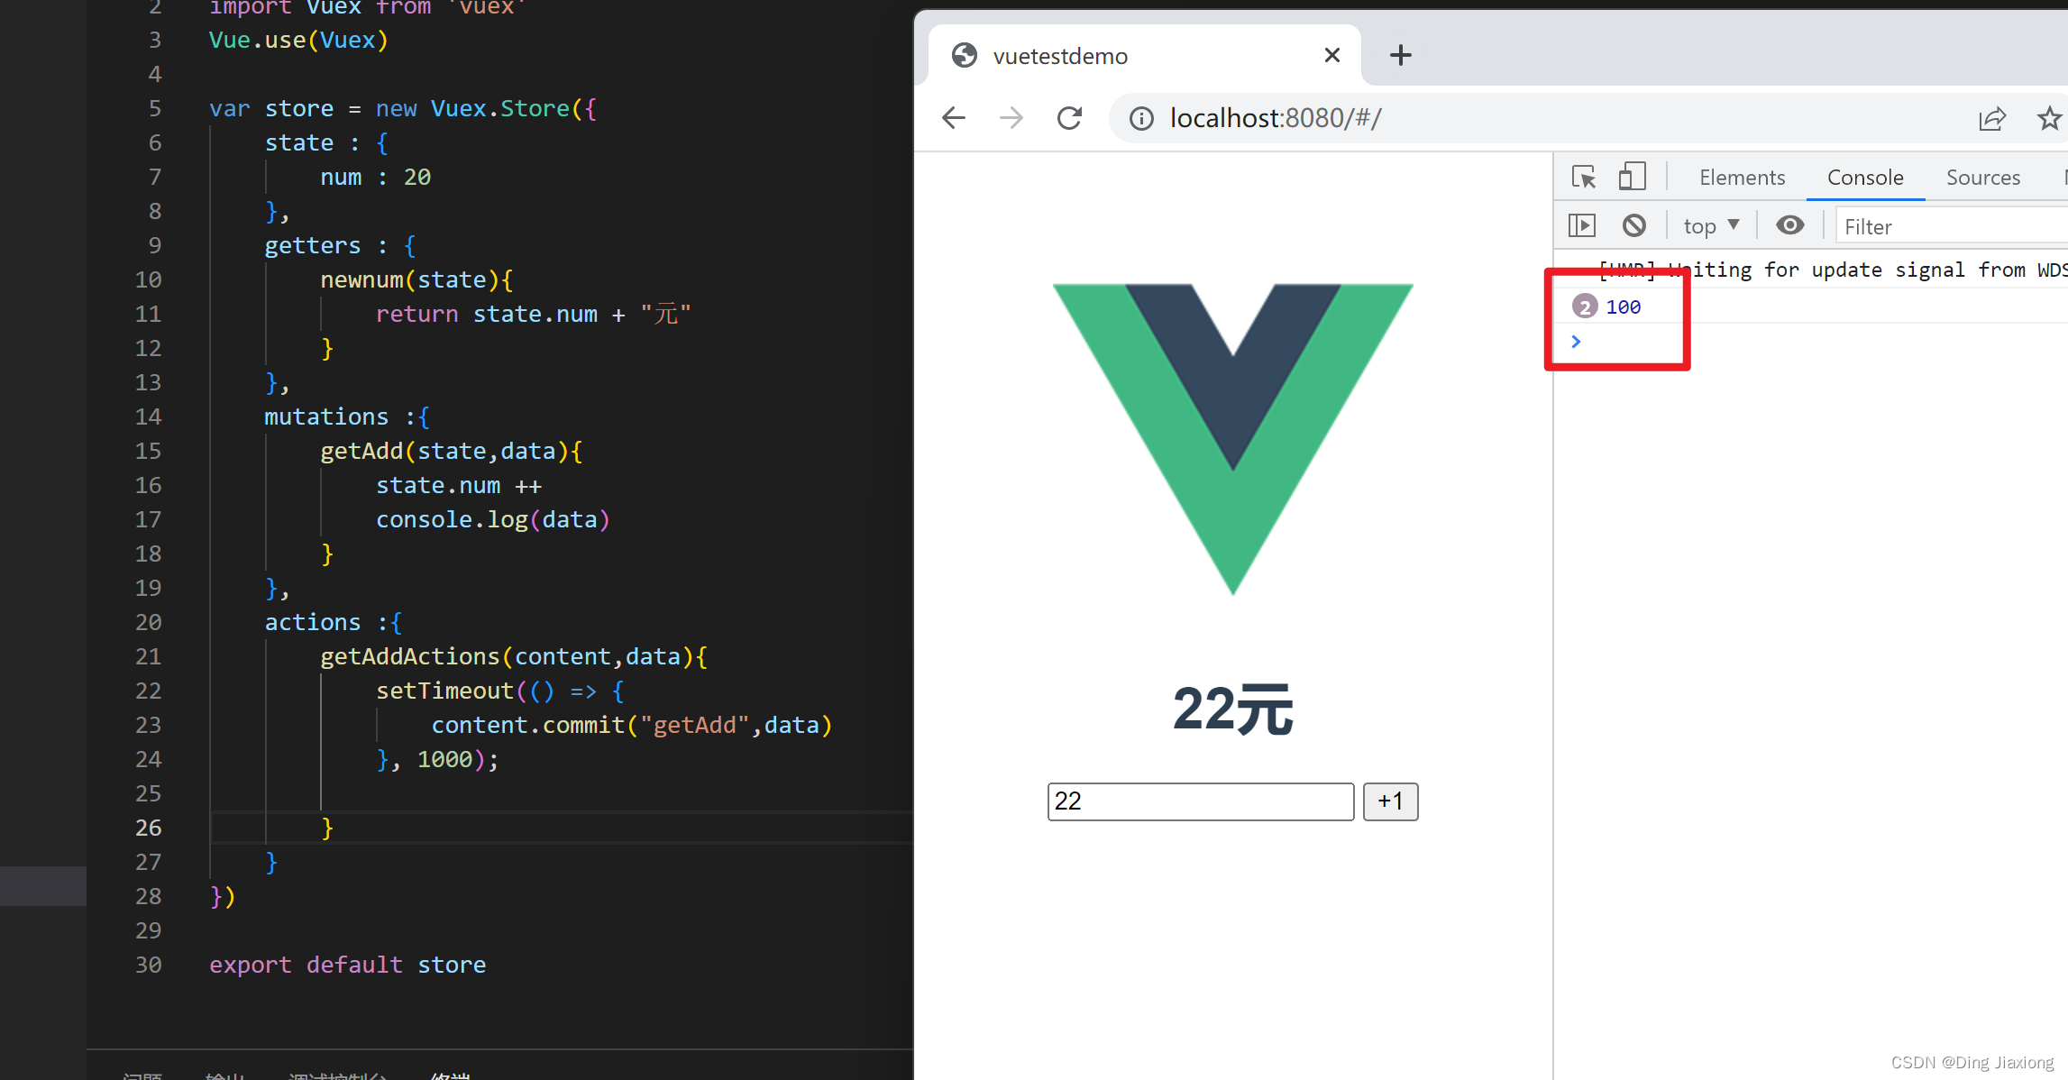Click the address bar URL localhost:8080
2068x1080 pixels.
1275,118
